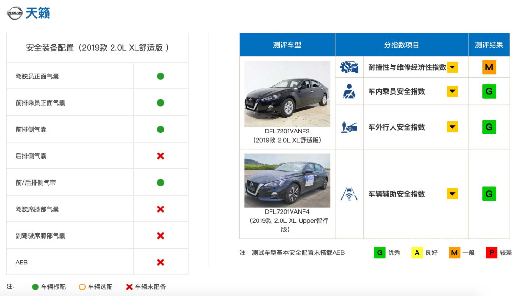Screen dimensions: 517x296
Task: Click the pedestrian safety icon
Action: pyautogui.click(x=349, y=127)
